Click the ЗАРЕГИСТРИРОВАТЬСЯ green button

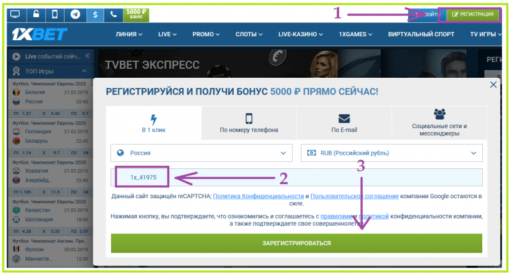pyautogui.click(x=296, y=243)
